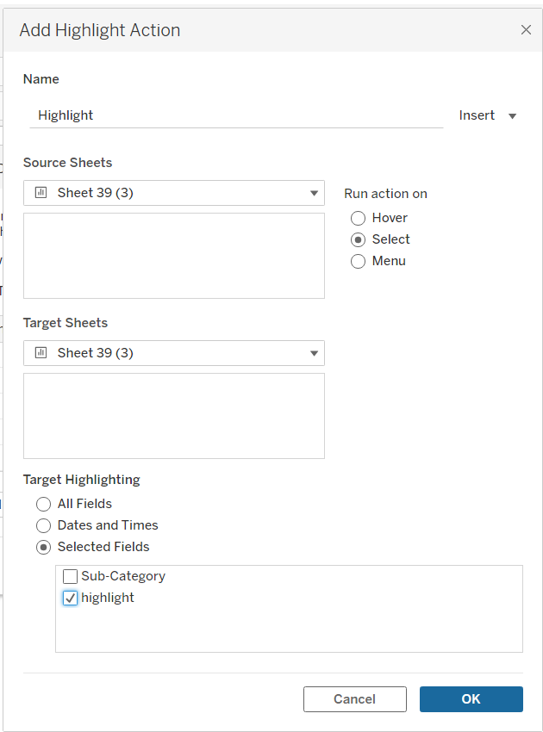This screenshot has width=543, height=732.
Task: Select the Hover radio button
Action: [x=359, y=219]
